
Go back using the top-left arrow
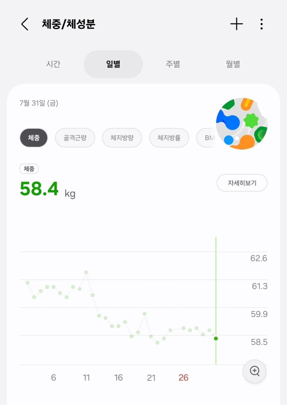tap(25, 24)
